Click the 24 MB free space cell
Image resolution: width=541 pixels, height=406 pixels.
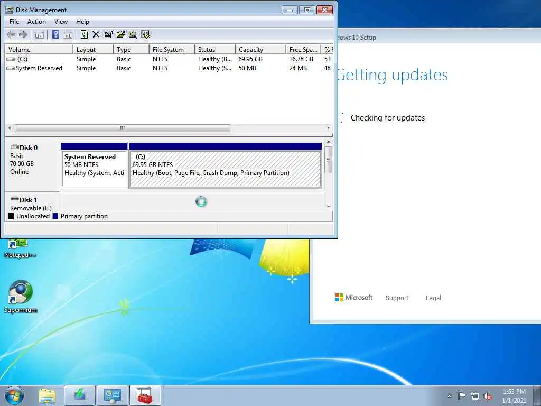coord(298,68)
